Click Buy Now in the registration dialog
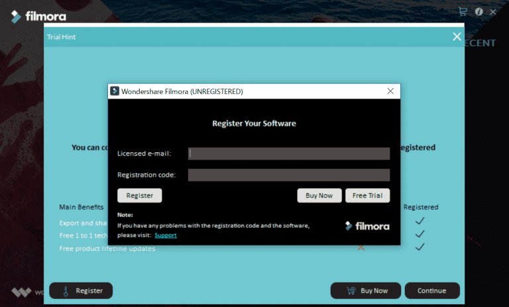 pyautogui.click(x=319, y=196)
